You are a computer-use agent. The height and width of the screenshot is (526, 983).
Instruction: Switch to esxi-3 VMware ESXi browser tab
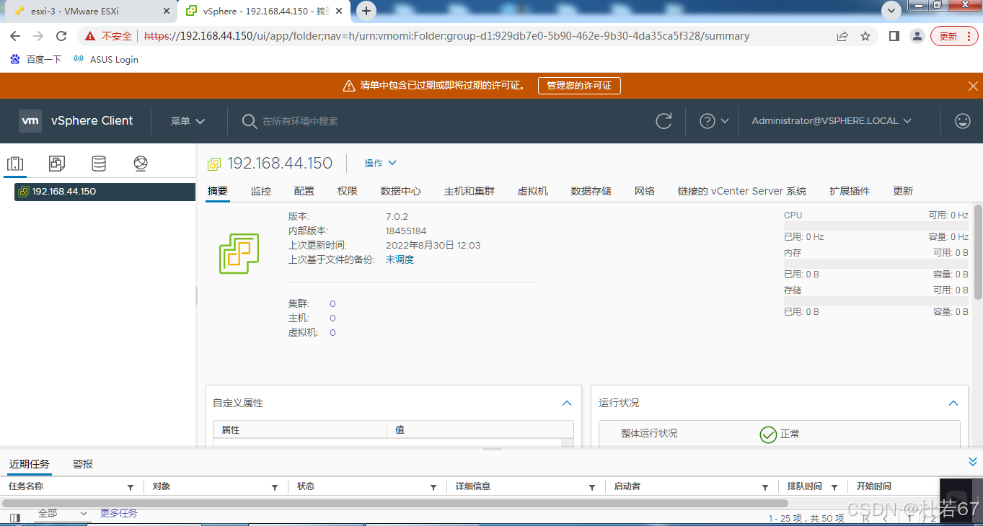[x=89, y=11]
